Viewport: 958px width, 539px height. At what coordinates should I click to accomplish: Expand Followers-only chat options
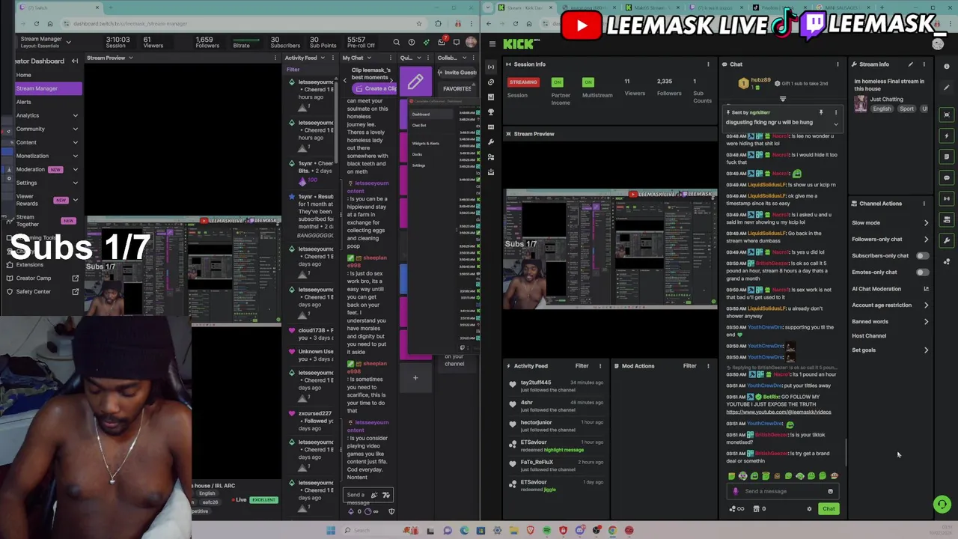coord(926,240)
